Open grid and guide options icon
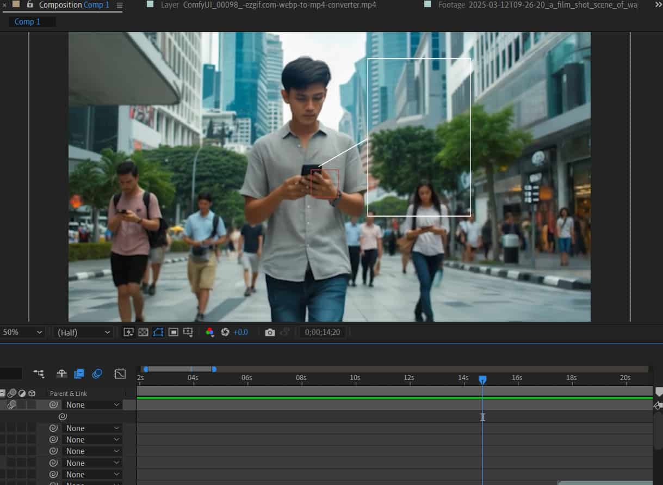This screenshot has width=663, height=485. click(x=188, y=332)
